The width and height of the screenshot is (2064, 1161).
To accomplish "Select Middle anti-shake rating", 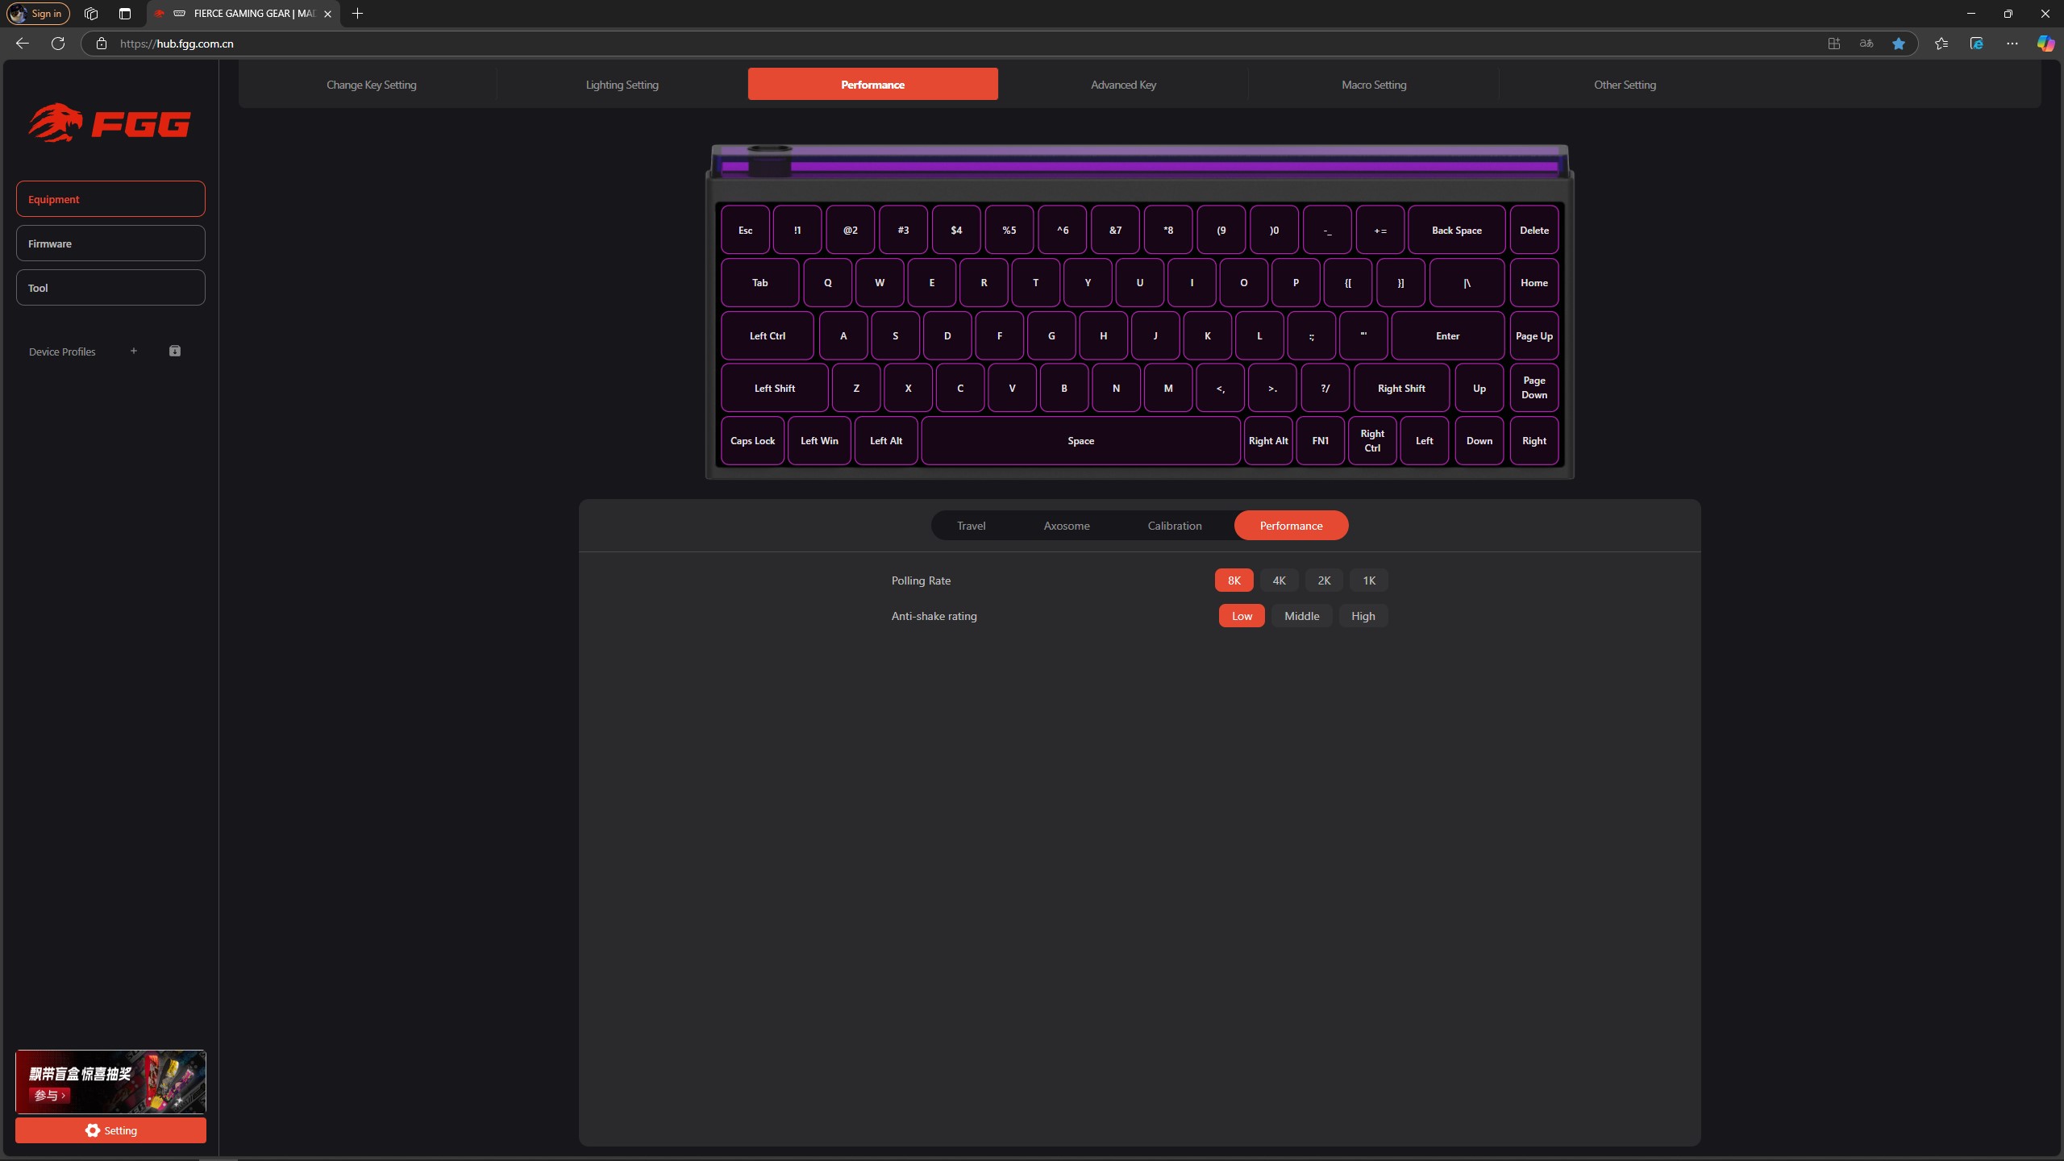I will pos(1302,616).
